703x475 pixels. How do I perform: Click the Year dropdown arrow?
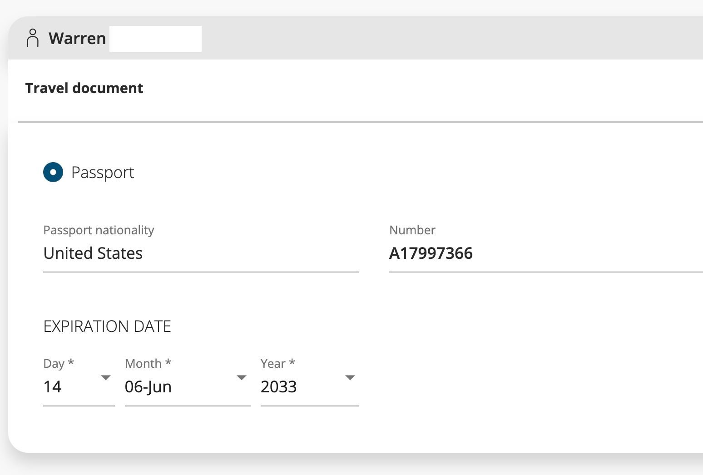click(x=350, y=377)
